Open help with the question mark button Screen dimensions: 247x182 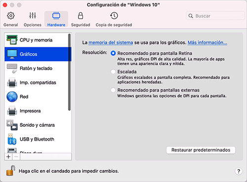[x=239, y=171]
